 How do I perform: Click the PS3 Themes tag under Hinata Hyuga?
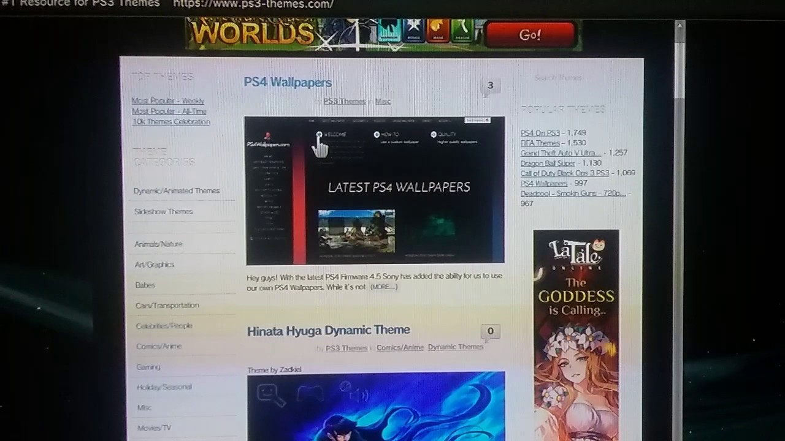click(347, 348)
